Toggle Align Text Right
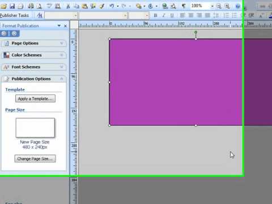 (x=199, y=15)
